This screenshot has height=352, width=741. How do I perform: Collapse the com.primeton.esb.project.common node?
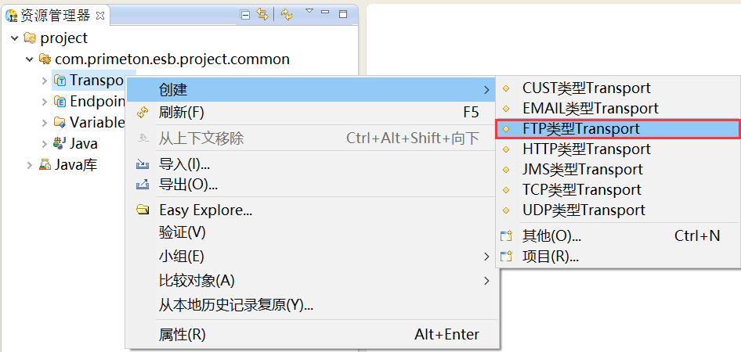coord(30,59)
